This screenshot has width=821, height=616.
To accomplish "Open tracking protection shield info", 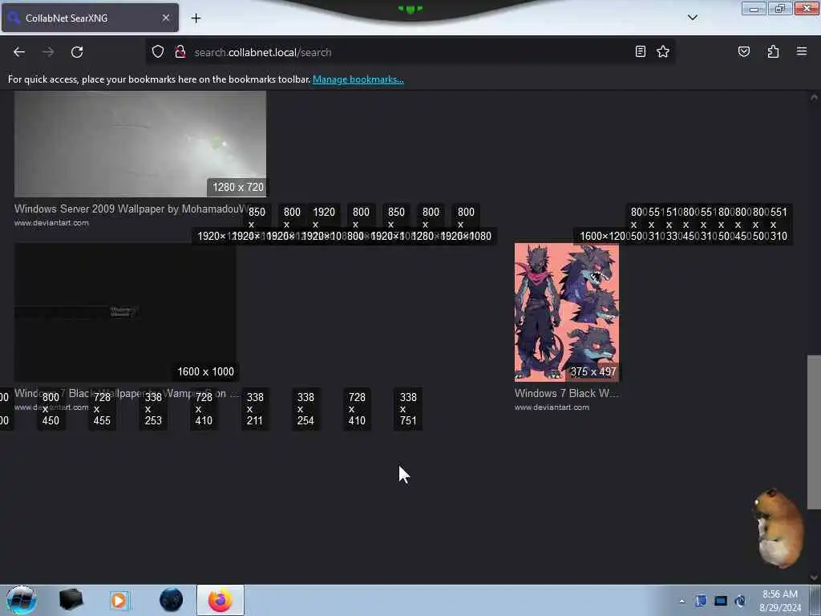I will click(x=158, y=51).
